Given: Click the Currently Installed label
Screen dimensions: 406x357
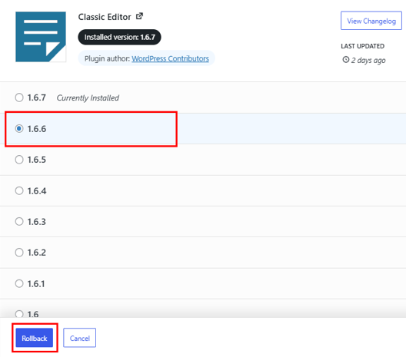Looking at the screenshot, I should pyautogui.click(x=88, y=98).
